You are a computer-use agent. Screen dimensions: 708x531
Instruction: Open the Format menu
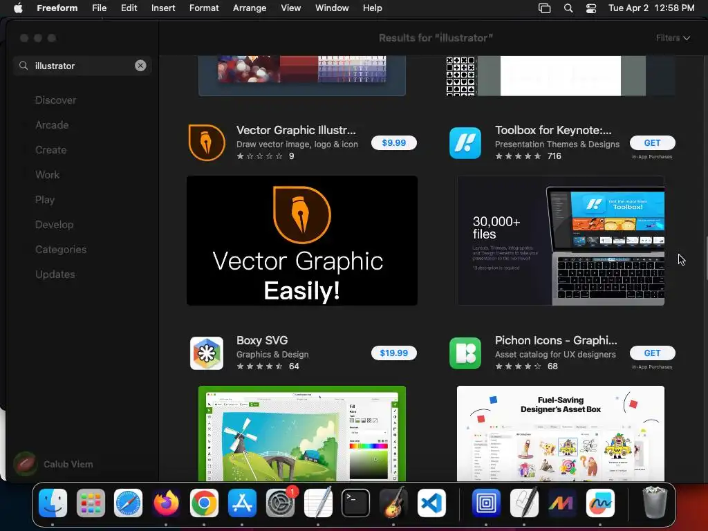pyautogui.click(x=204, y=8)
